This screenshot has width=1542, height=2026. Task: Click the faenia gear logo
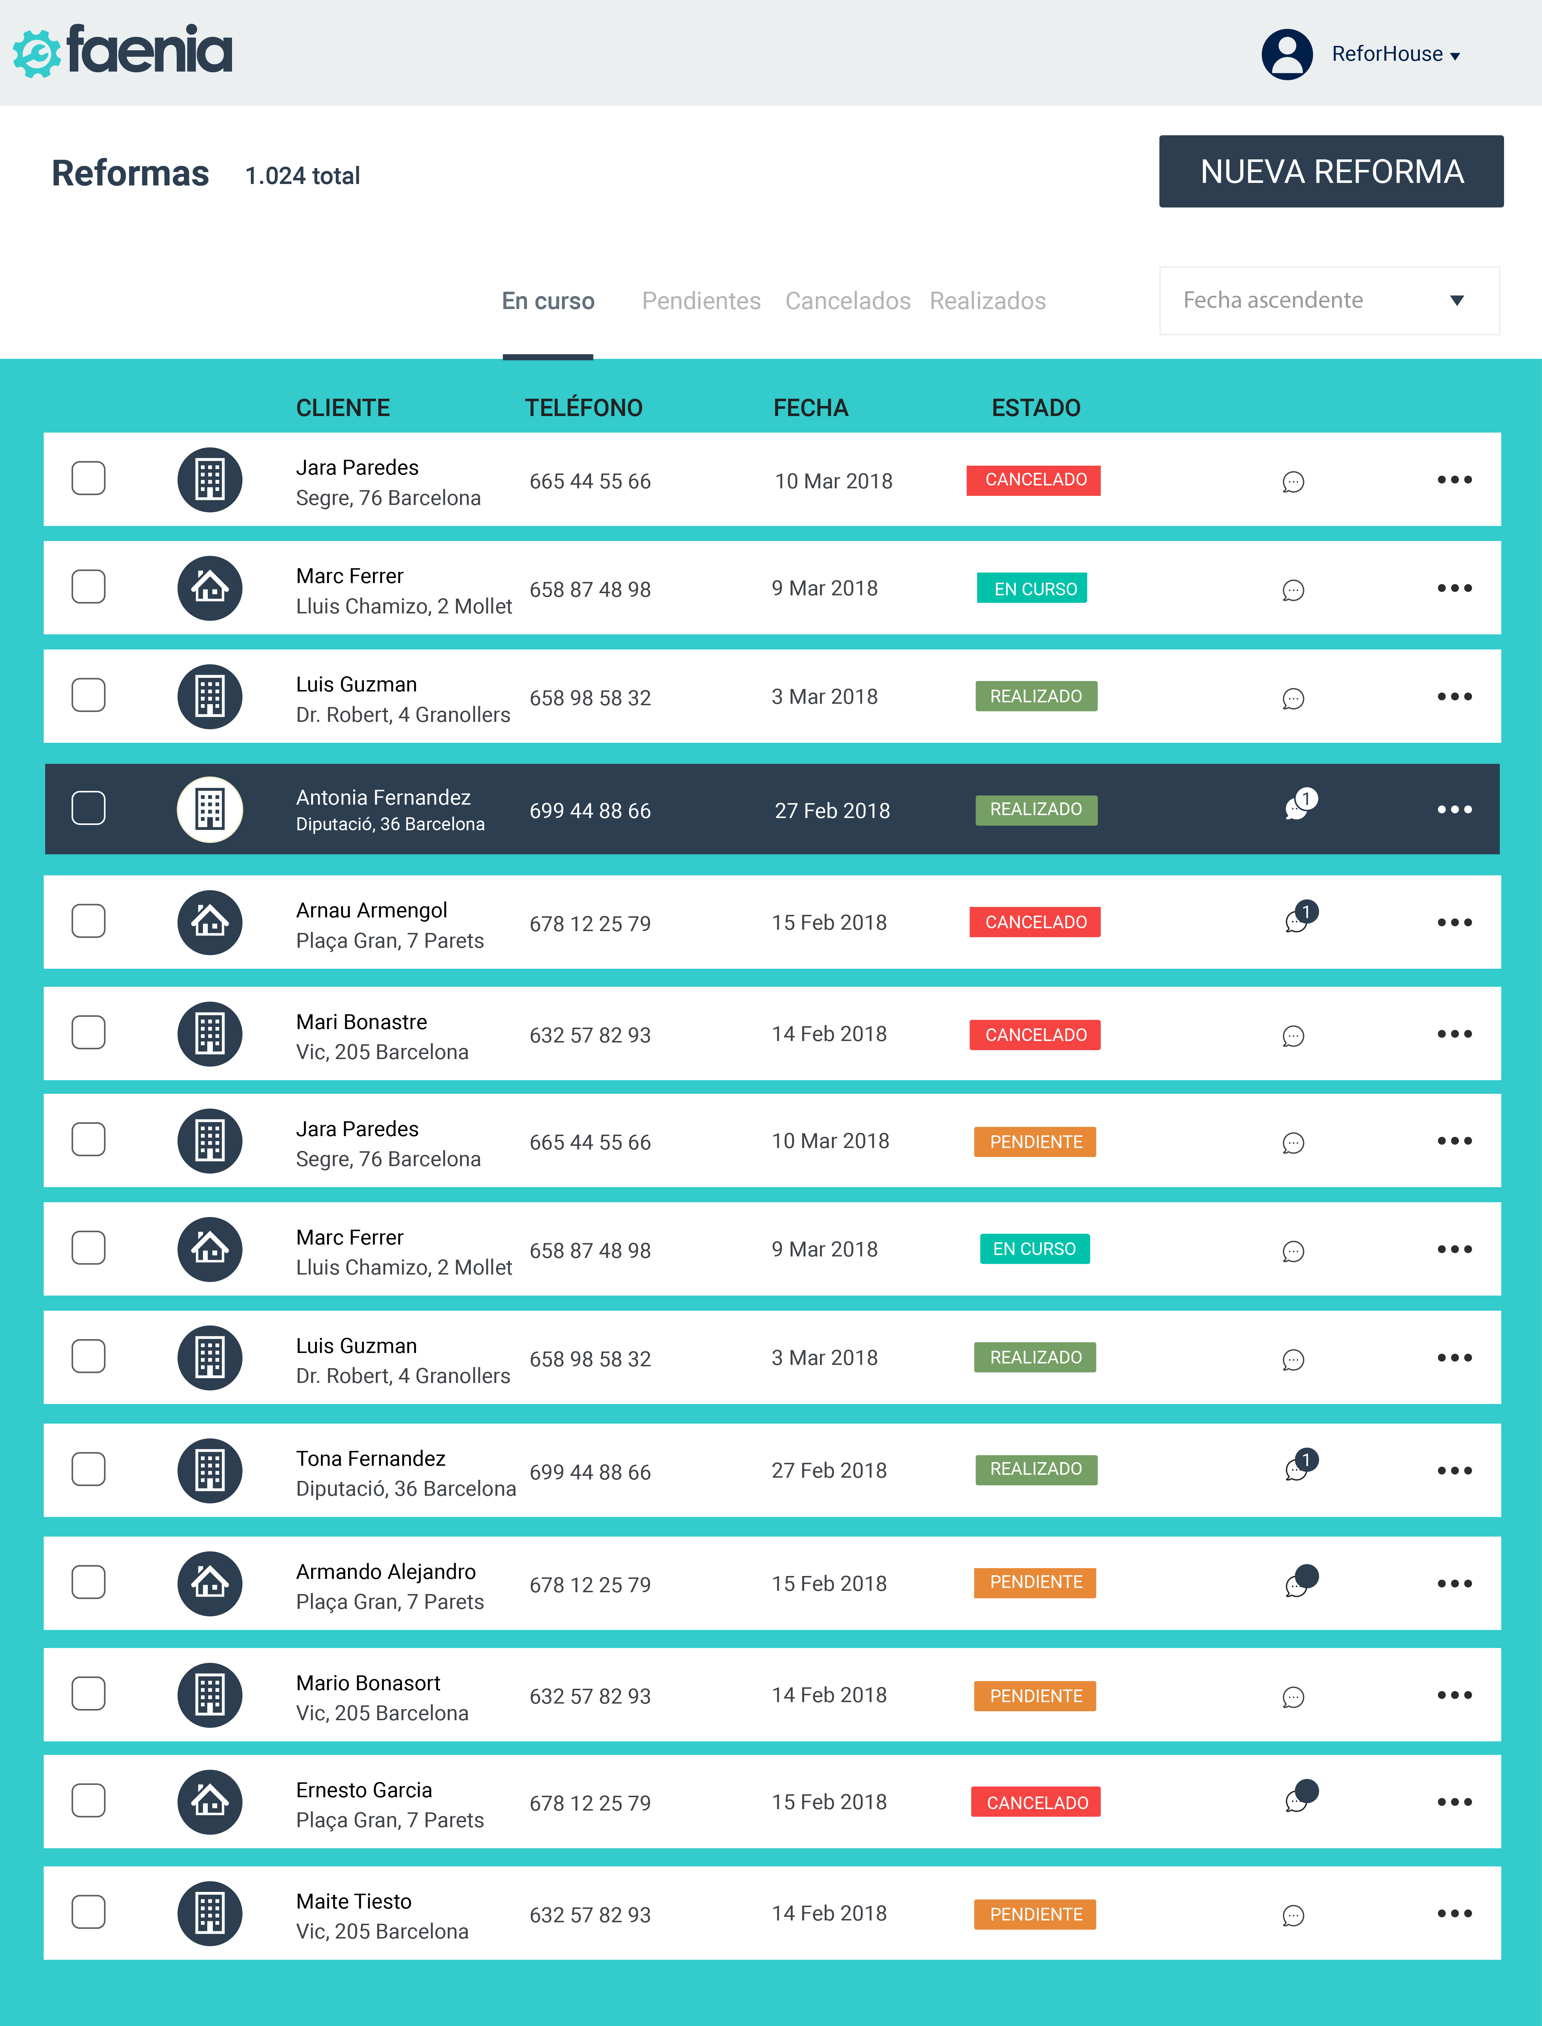pos(37,53)
